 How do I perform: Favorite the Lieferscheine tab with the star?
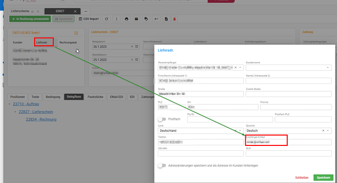click(x=32, y=11)
